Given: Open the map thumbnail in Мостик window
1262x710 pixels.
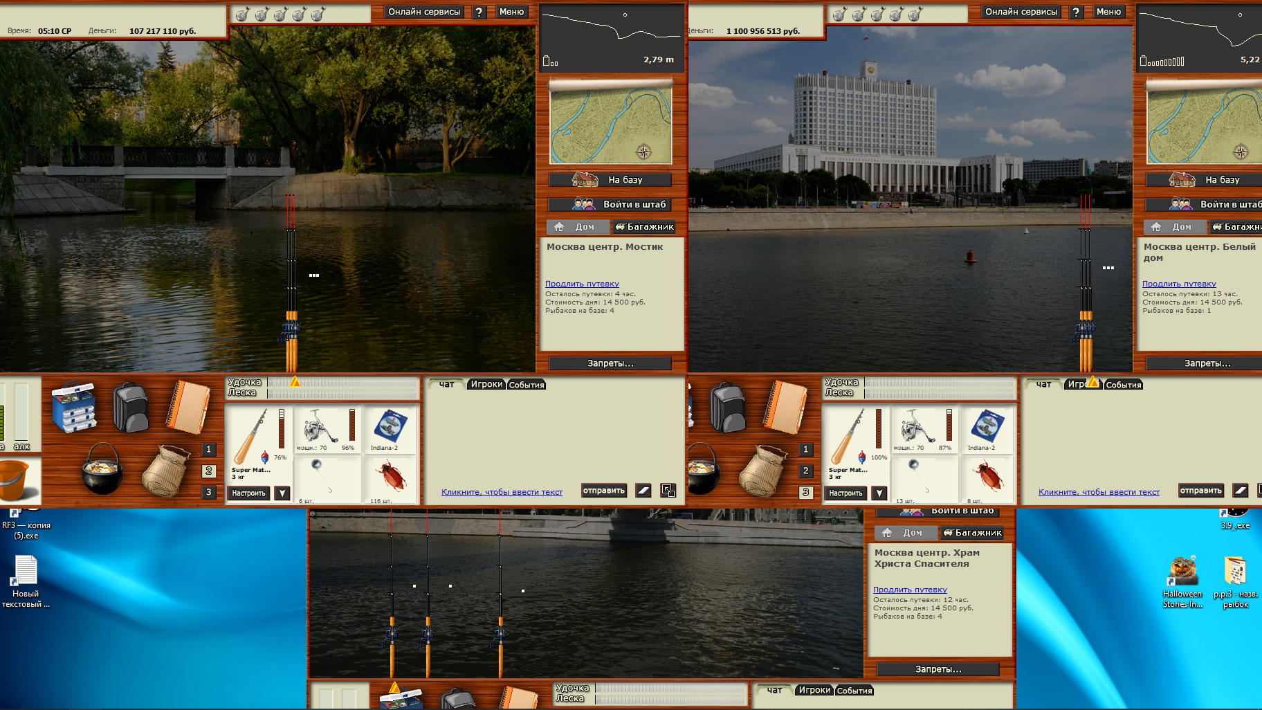Looking at the screenshot, I should [x=610, y=123].
